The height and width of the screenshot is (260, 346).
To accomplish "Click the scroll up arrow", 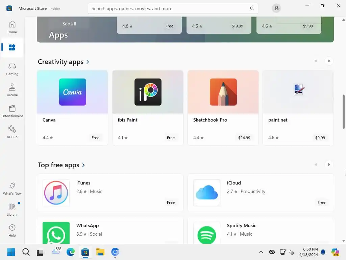I will point(344,20).
